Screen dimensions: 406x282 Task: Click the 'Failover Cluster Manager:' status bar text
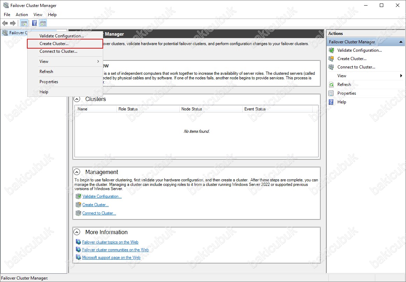(x=24, y=278)
